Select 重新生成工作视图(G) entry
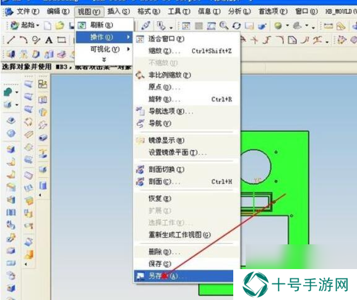 click(186, 234)
